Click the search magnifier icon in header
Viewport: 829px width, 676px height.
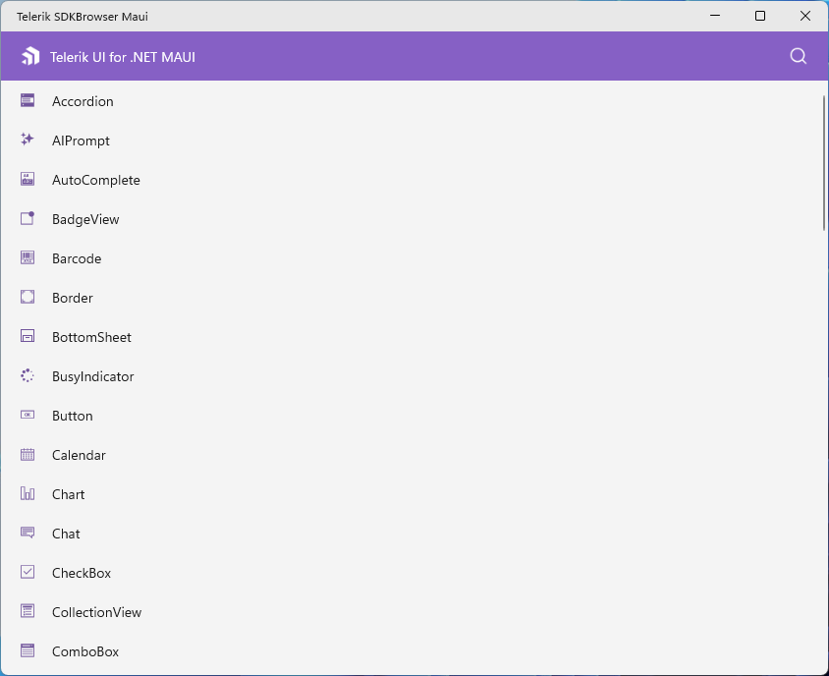tap(798, 56)
